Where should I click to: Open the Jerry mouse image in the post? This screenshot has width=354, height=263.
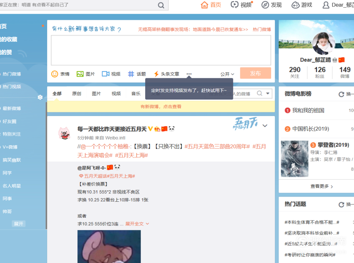coord(109,247)
